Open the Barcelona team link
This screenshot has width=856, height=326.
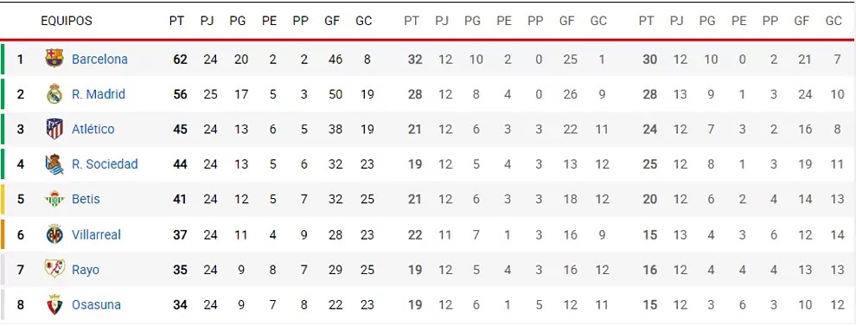click(x=100, y=59)
